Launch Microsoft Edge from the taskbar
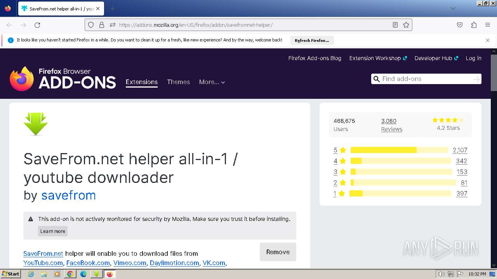Viewport: 497px width, 279px height. coord(83,274)
